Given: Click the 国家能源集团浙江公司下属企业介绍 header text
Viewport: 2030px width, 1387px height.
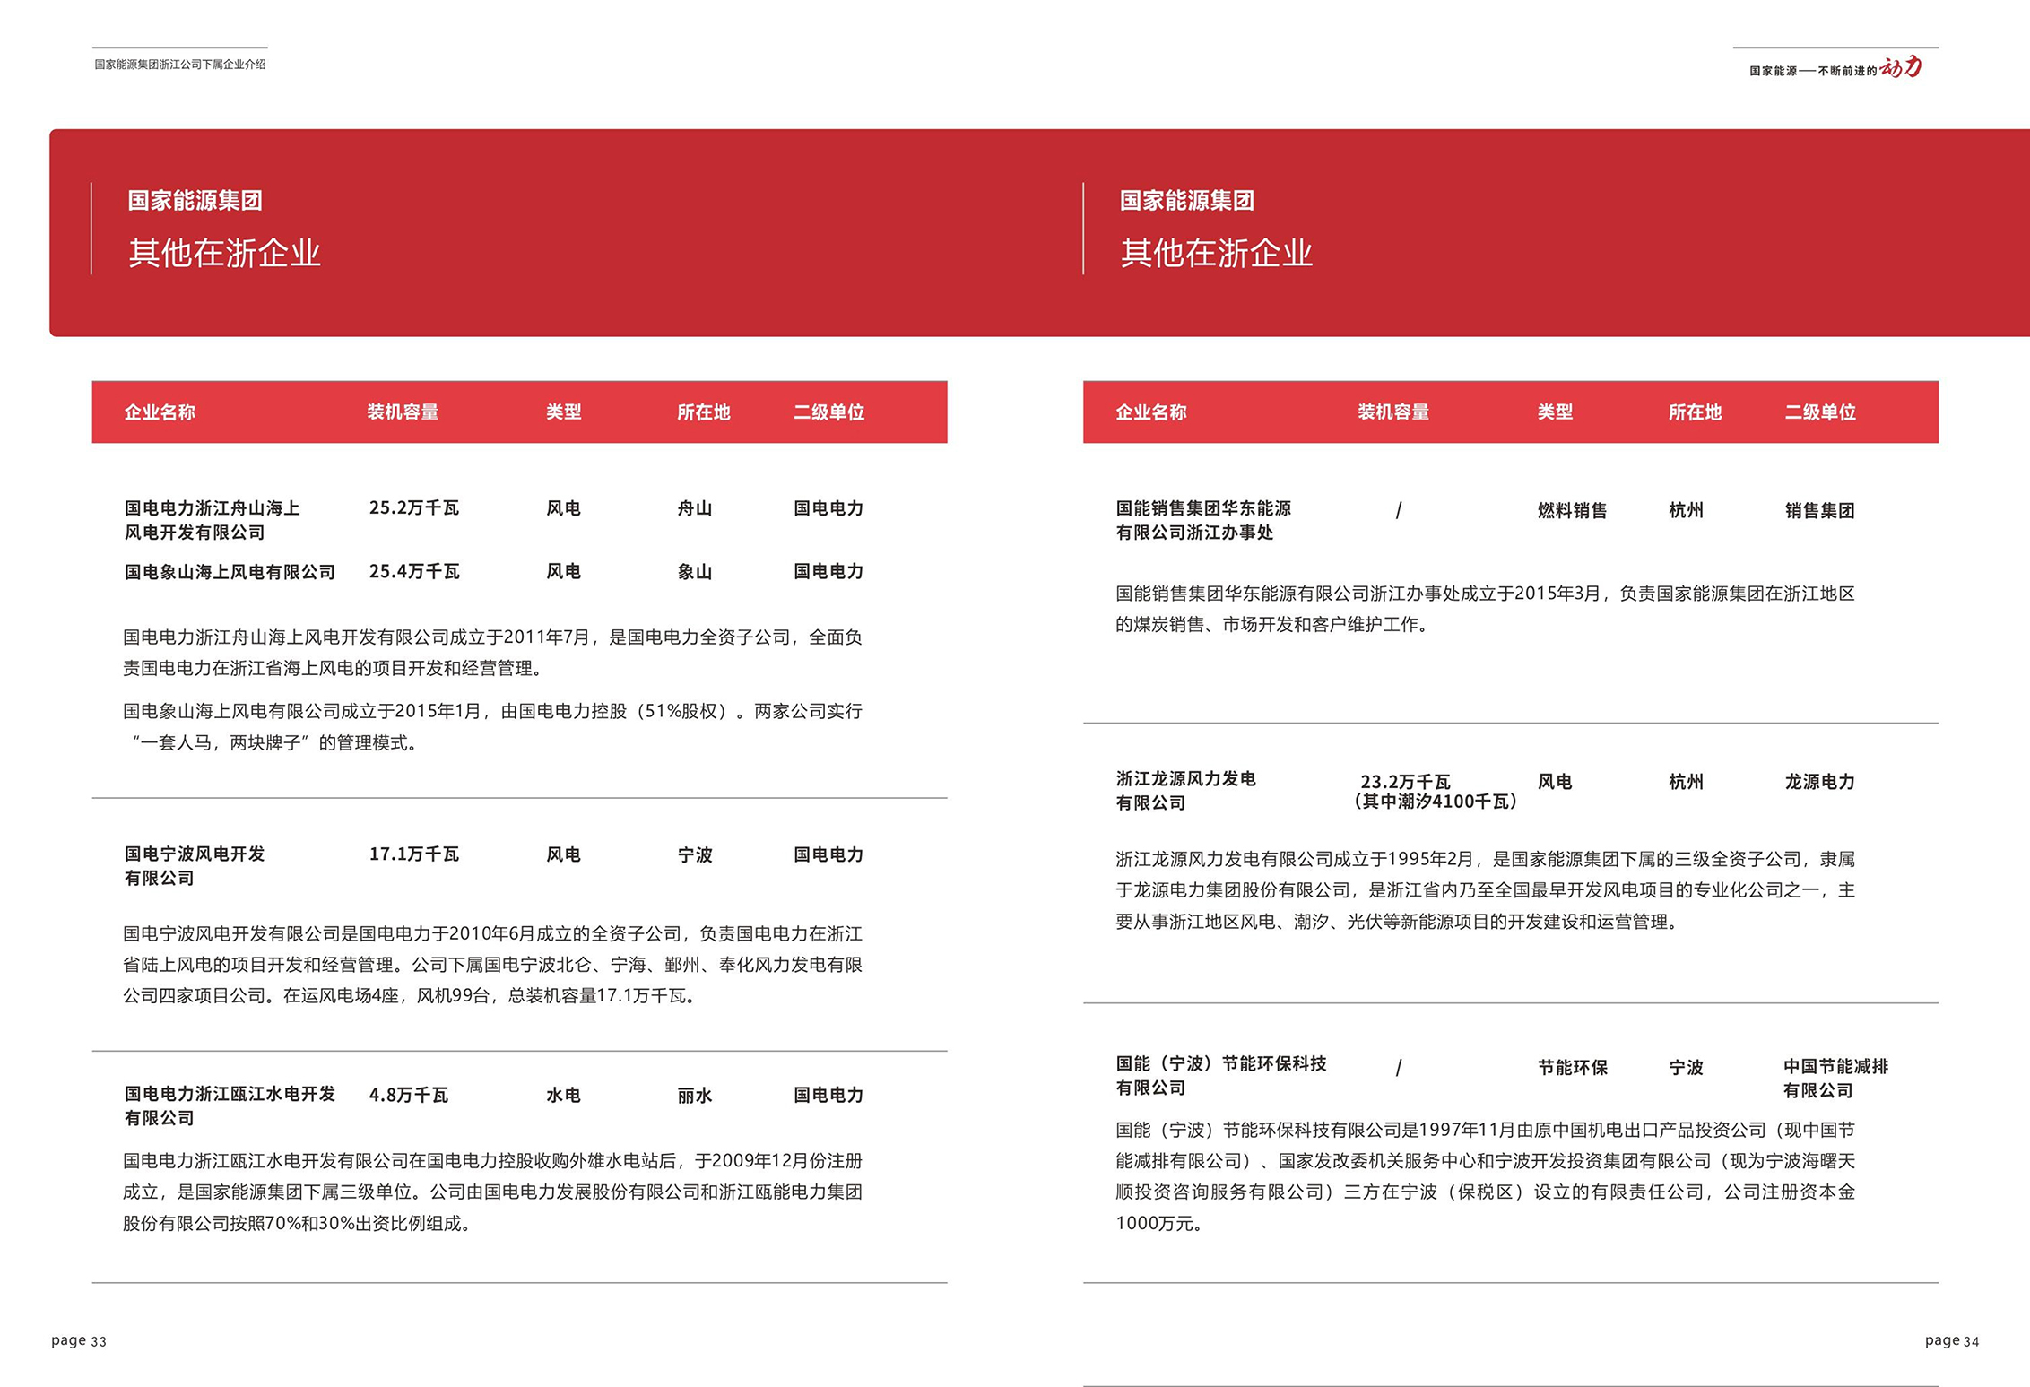Looking at the screenshot, I should click(179, 65).
